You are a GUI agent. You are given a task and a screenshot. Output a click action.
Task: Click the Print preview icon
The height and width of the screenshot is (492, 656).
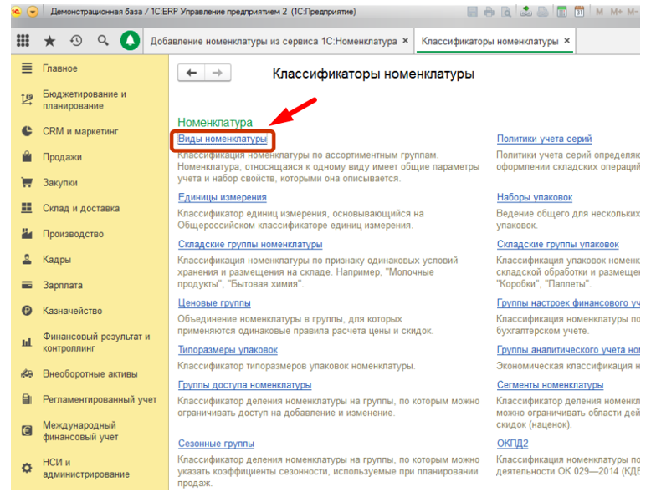[x=505, y=12]
